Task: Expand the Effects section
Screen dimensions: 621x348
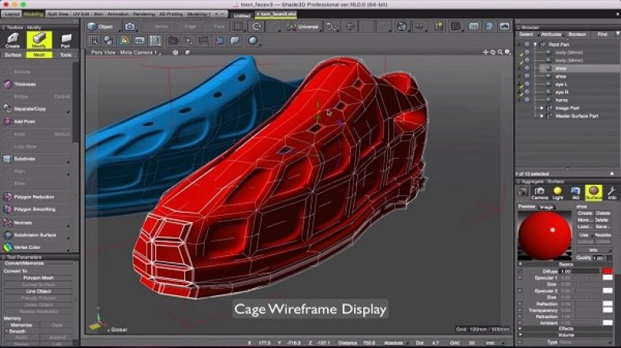Action: 520,328
